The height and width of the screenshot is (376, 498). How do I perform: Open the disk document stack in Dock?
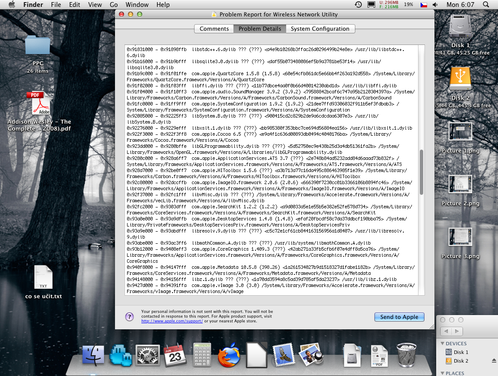click(x=352, y=355)
